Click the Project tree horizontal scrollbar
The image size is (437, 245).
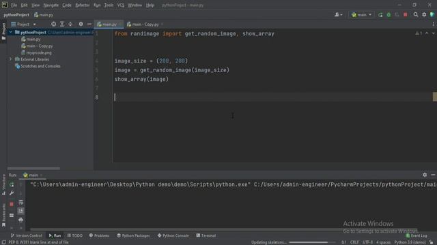click(33, 168)
